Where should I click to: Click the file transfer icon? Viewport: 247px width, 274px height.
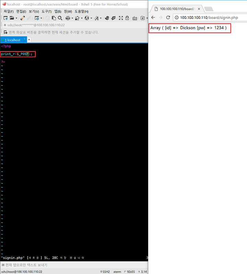77,18
